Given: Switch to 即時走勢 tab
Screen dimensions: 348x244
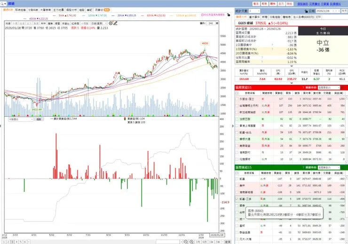Looking at the screenshot, I should click(21, 10).
